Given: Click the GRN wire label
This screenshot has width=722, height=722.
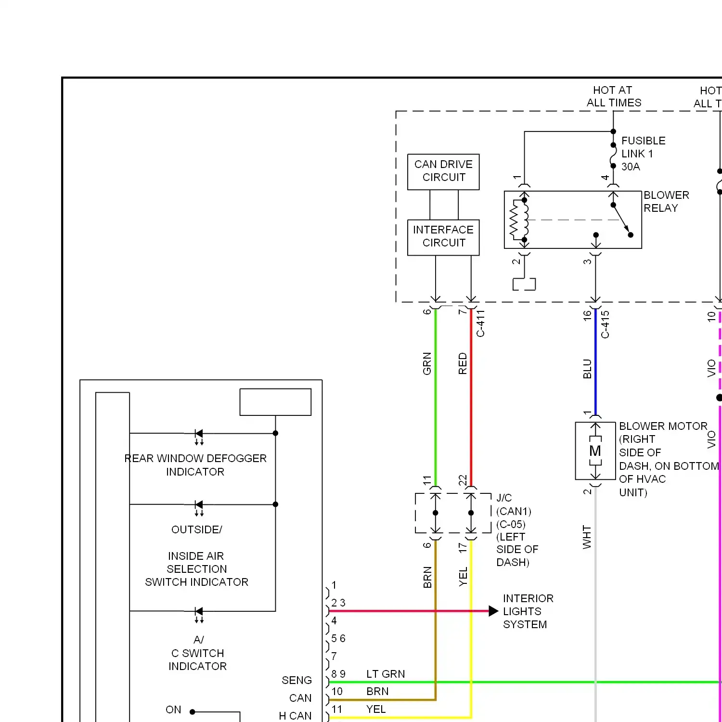Looking at the screenshot, I should (x=427, y=363).
